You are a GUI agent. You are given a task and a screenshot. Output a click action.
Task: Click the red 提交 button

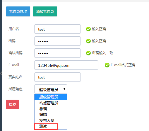click(x=13, y=104)
